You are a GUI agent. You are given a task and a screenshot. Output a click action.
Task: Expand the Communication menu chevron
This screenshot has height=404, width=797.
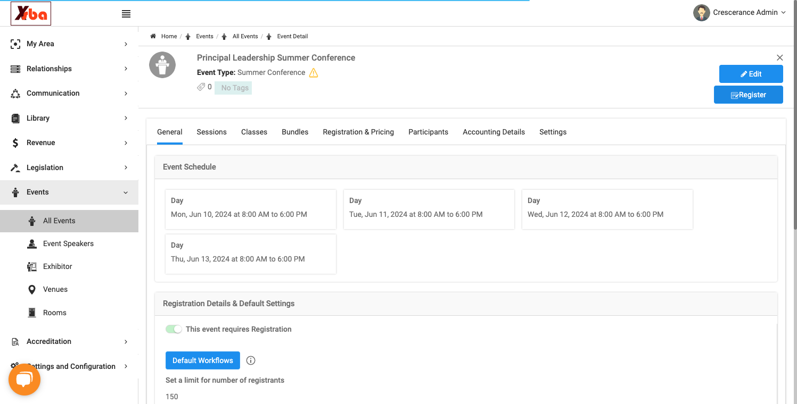coord(126,94)
